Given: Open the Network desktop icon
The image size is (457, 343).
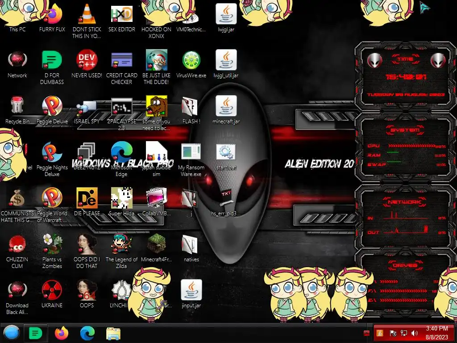Looking at the screenshot, I should pos(17,64).
